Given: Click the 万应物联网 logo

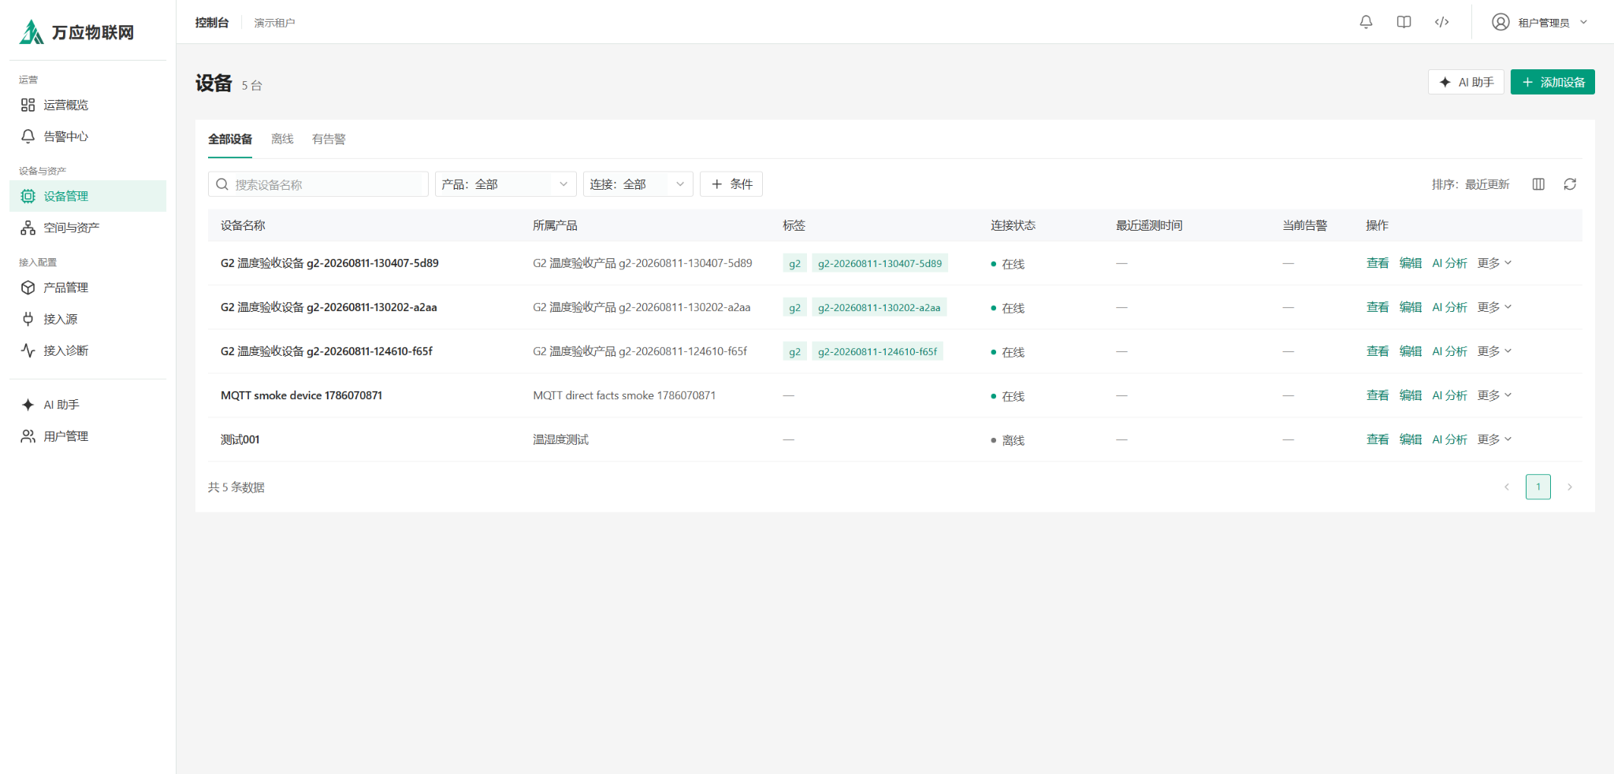Looking at the screenshot, I should 76,32.
